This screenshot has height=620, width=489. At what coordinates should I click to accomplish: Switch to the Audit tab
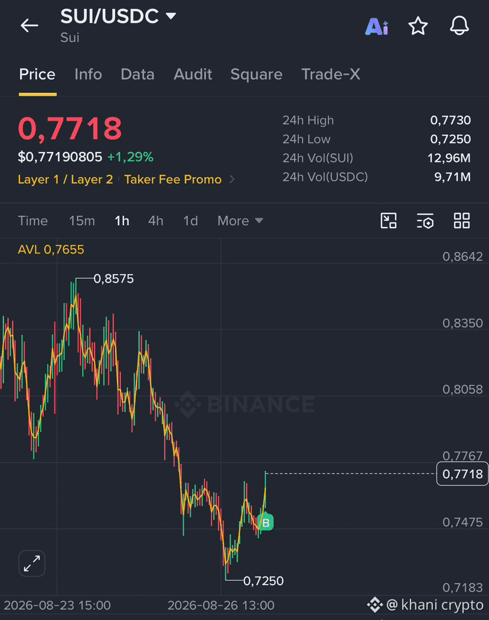[x=193, y=74]
